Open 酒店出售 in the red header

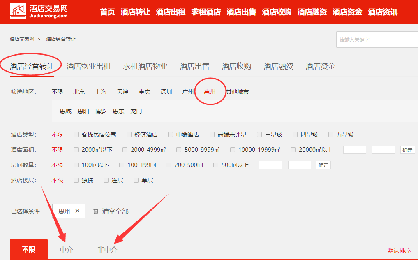pyautogui.click(x=241, y=12)
